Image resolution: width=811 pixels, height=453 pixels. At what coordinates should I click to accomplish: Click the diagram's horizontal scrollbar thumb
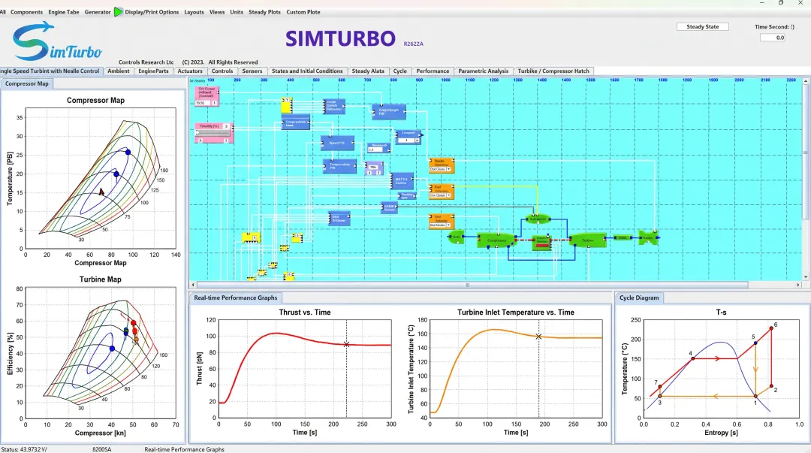point(472,285)
